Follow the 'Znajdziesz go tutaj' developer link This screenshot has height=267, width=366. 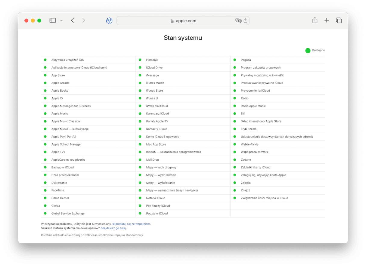click(113, 228)
